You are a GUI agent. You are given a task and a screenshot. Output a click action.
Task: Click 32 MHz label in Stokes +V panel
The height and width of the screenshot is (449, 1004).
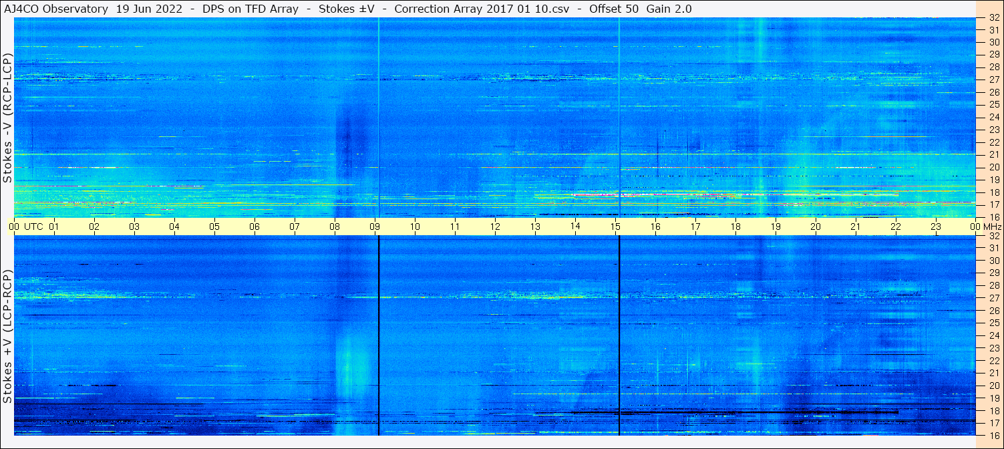click(993, 236)
